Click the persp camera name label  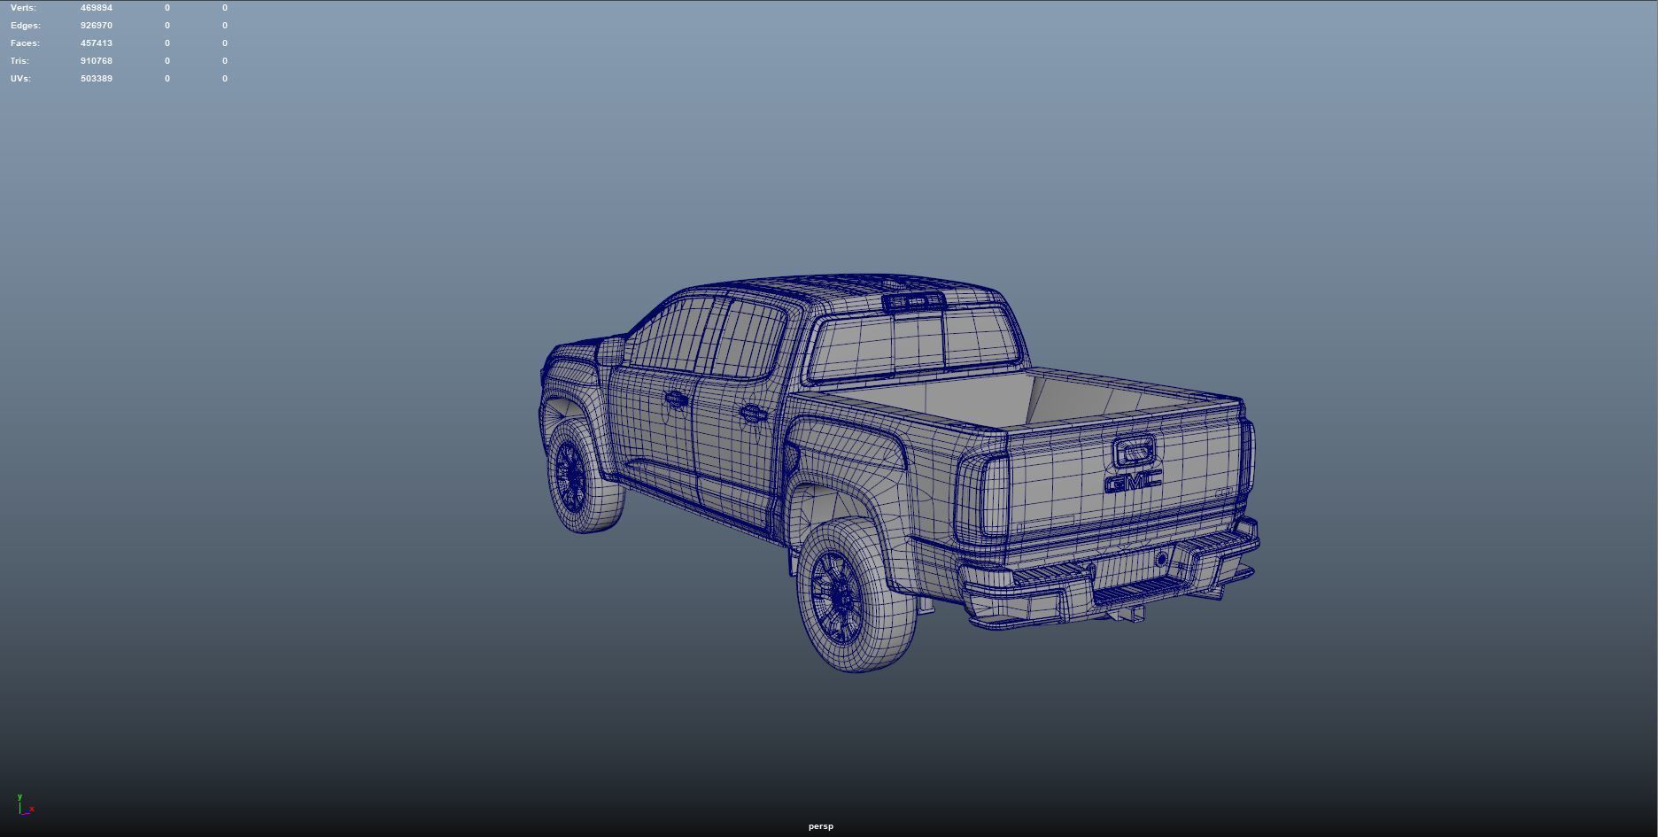[x=821, y=826]
